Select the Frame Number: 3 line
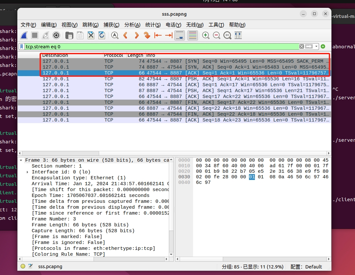This screenshot has width=355, height=275. (54, 219)
